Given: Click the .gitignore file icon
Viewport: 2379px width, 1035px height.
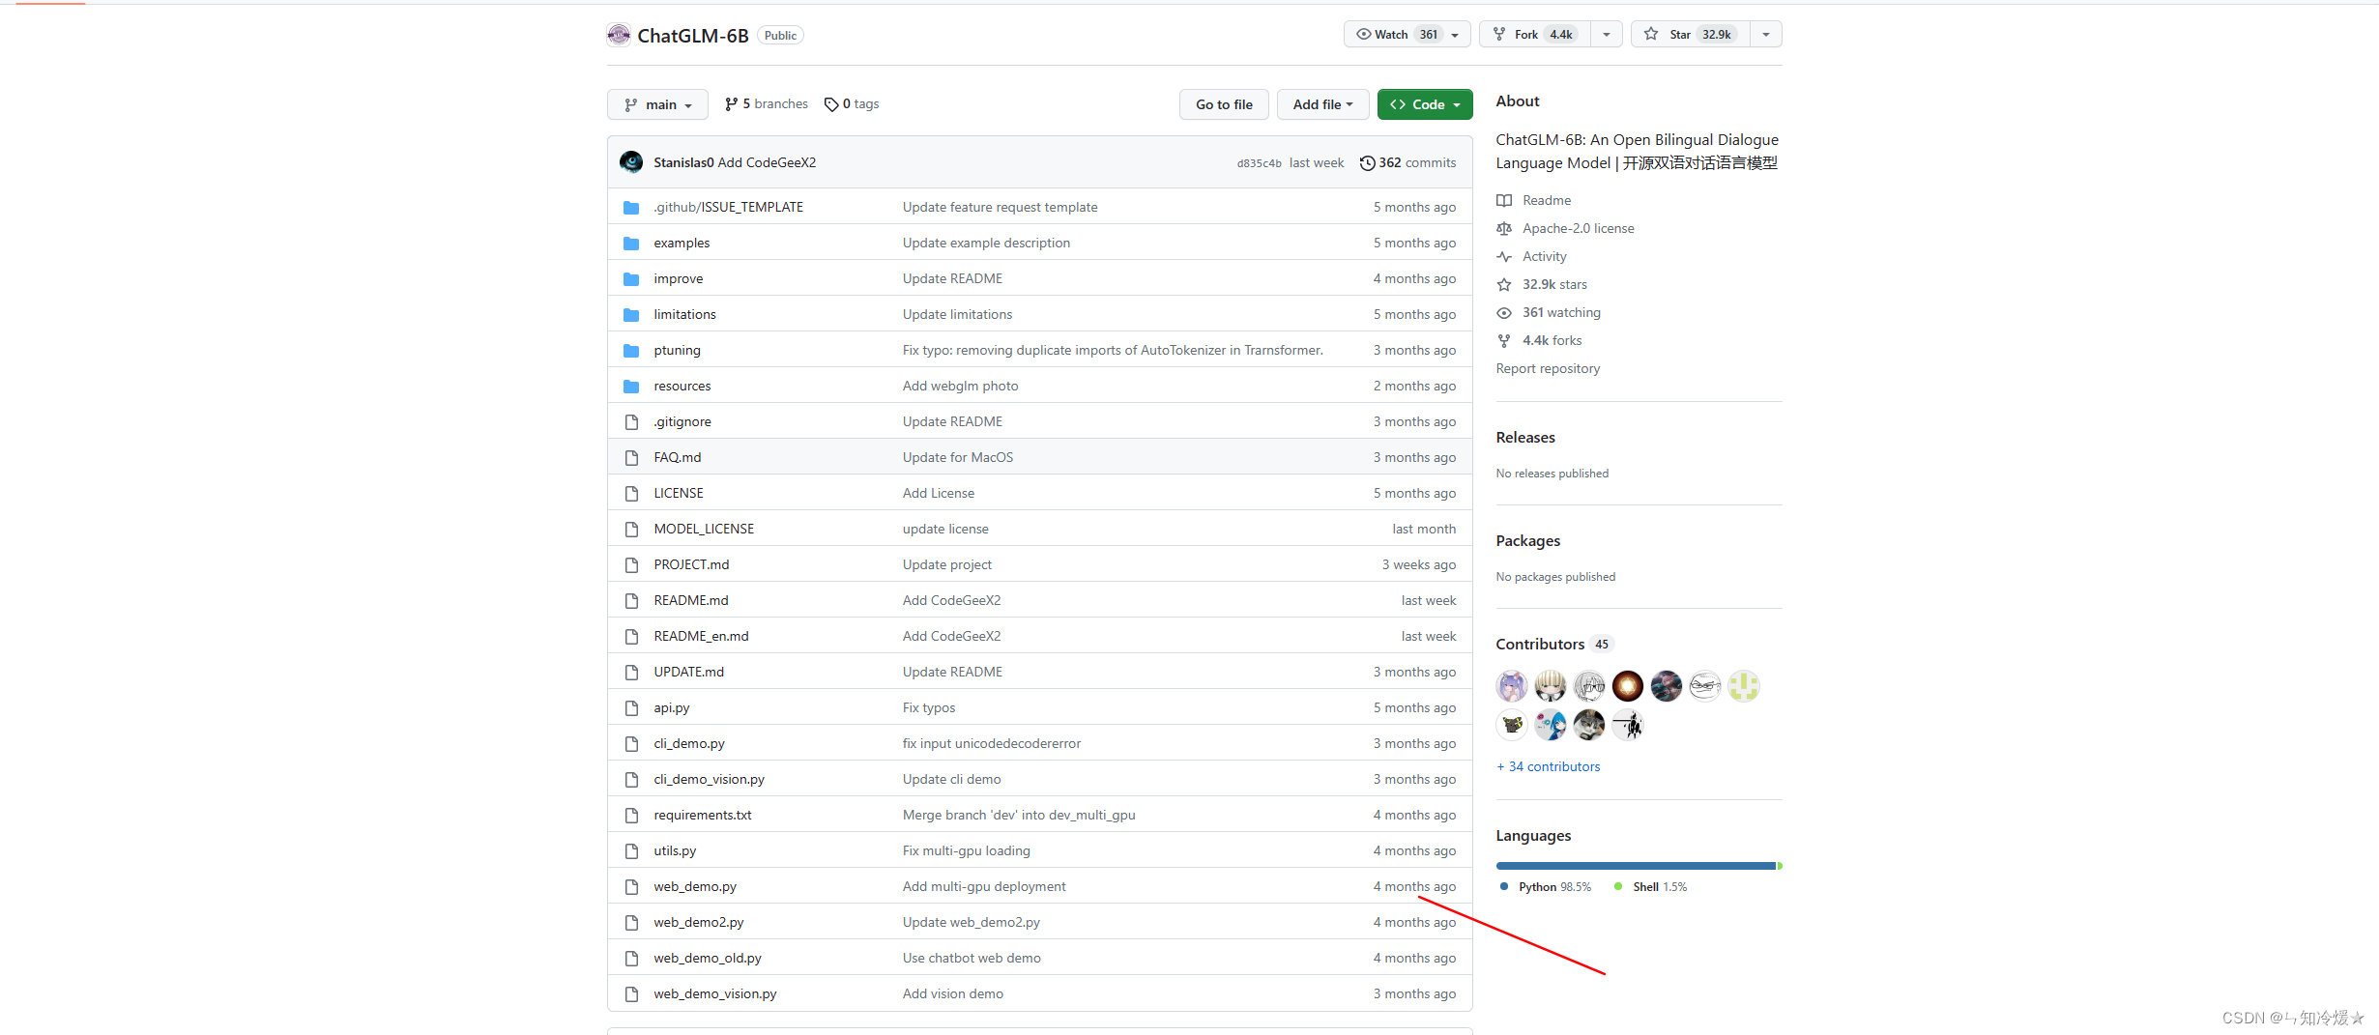Looking at the screenshot, I should pos(631,422).
